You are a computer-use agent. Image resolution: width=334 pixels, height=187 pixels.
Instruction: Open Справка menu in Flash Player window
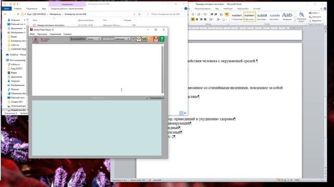pyautogui.click(x=67, y=34)
